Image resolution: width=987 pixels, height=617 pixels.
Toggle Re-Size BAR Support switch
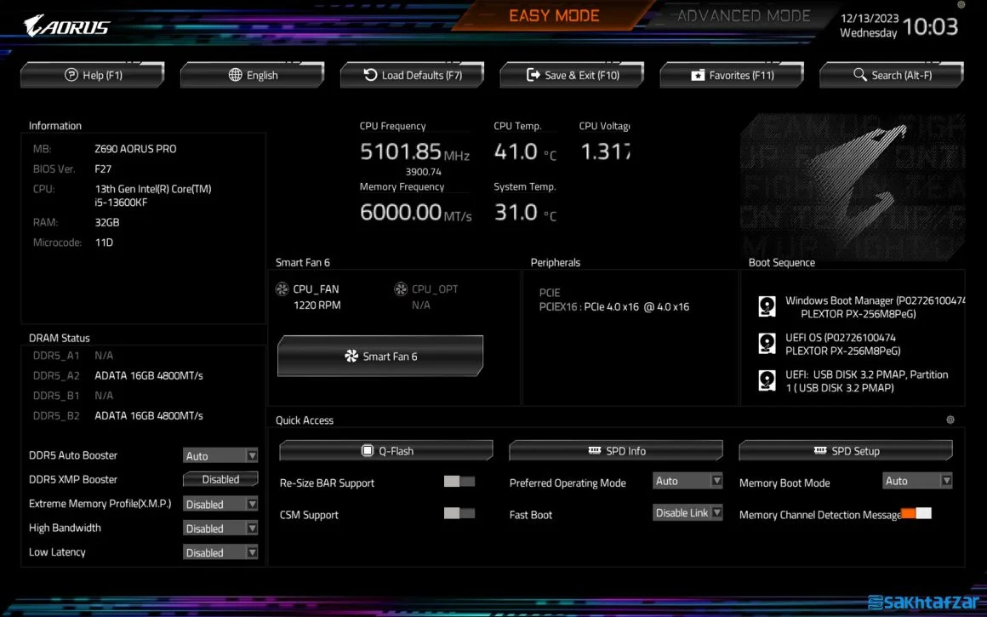459,482
